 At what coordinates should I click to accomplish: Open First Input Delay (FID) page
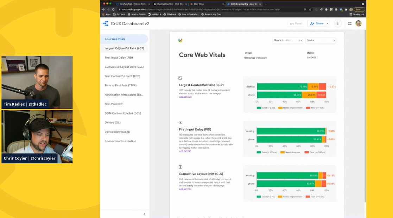124,58
